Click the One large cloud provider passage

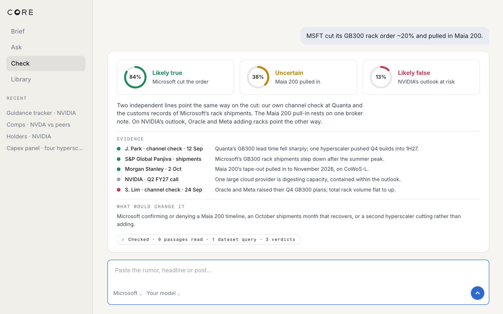[x=308, y=179]
